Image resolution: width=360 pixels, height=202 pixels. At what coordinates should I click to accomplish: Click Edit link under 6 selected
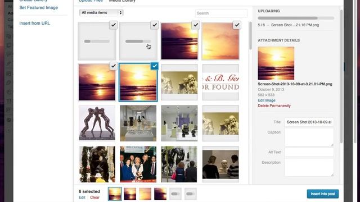pyautogui.click(x=82, y=198)
